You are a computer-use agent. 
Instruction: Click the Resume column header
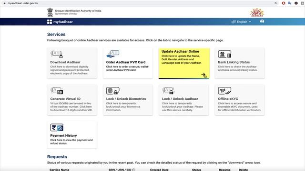(224, 170)
